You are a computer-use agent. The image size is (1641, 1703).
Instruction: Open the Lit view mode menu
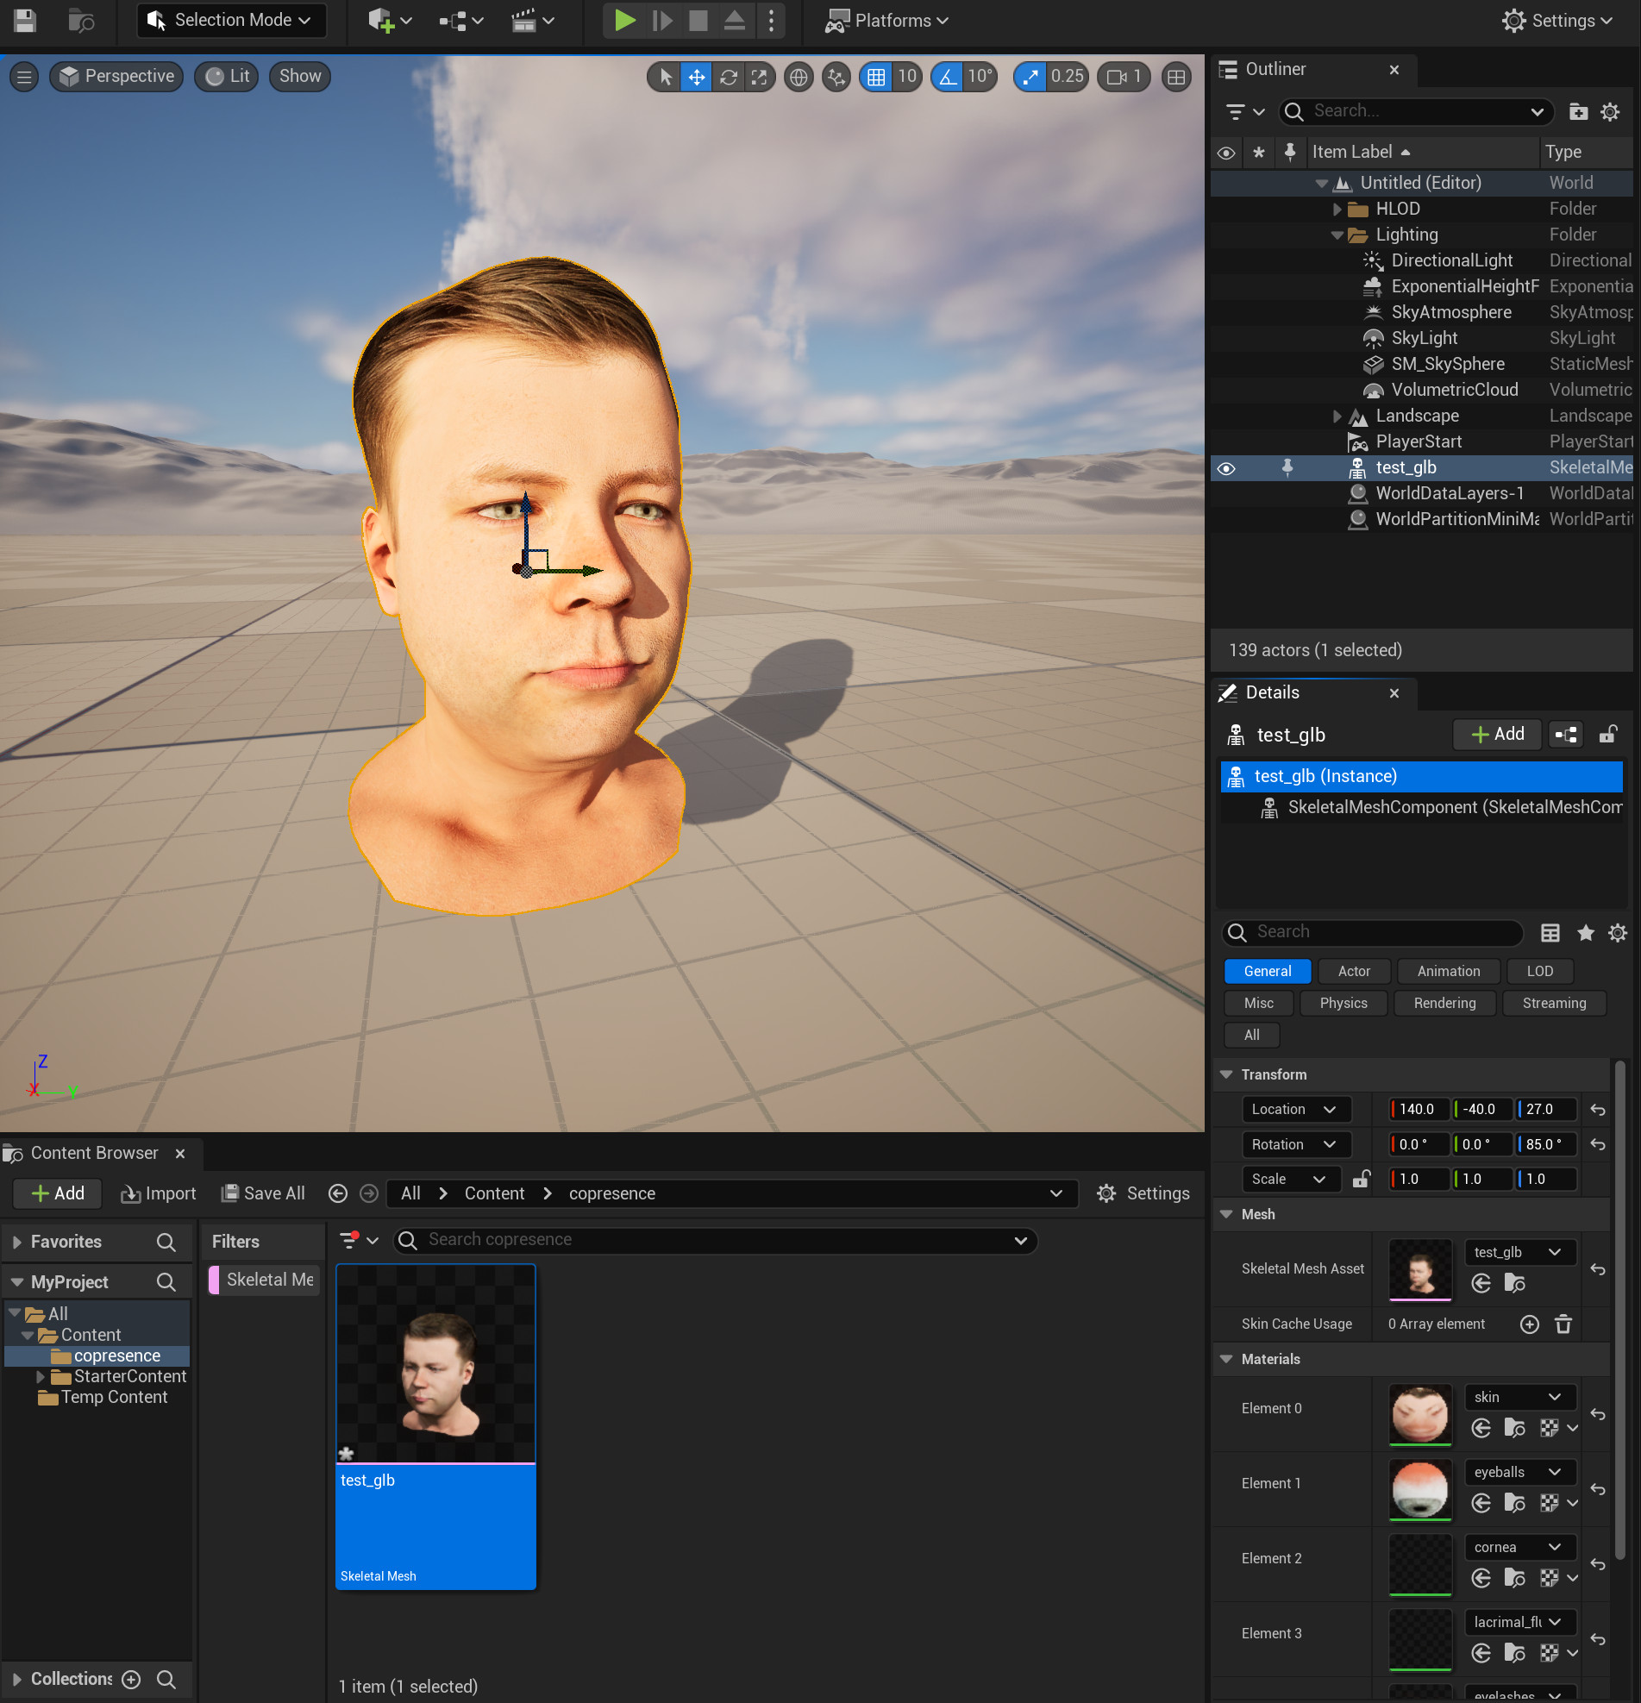pyautogui.click(x=227, y=77)
